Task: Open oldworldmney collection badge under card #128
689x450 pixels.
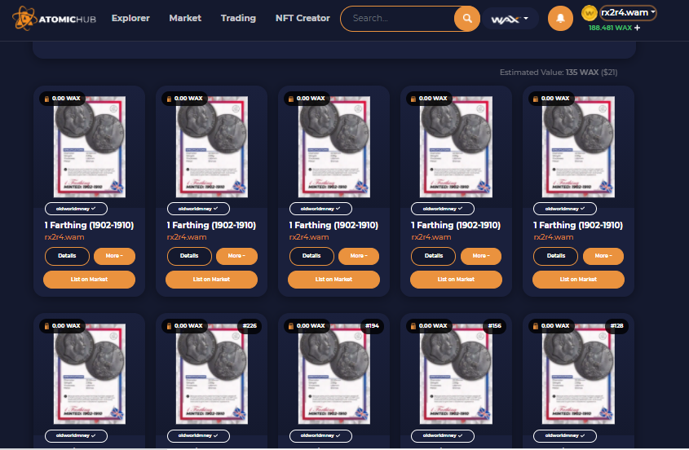Action: click(564, 435)
